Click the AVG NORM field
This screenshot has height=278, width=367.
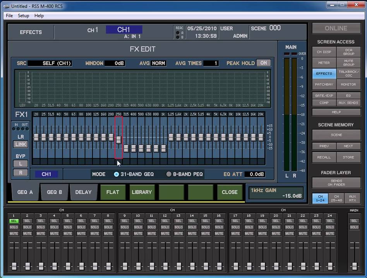click(159, 63)
